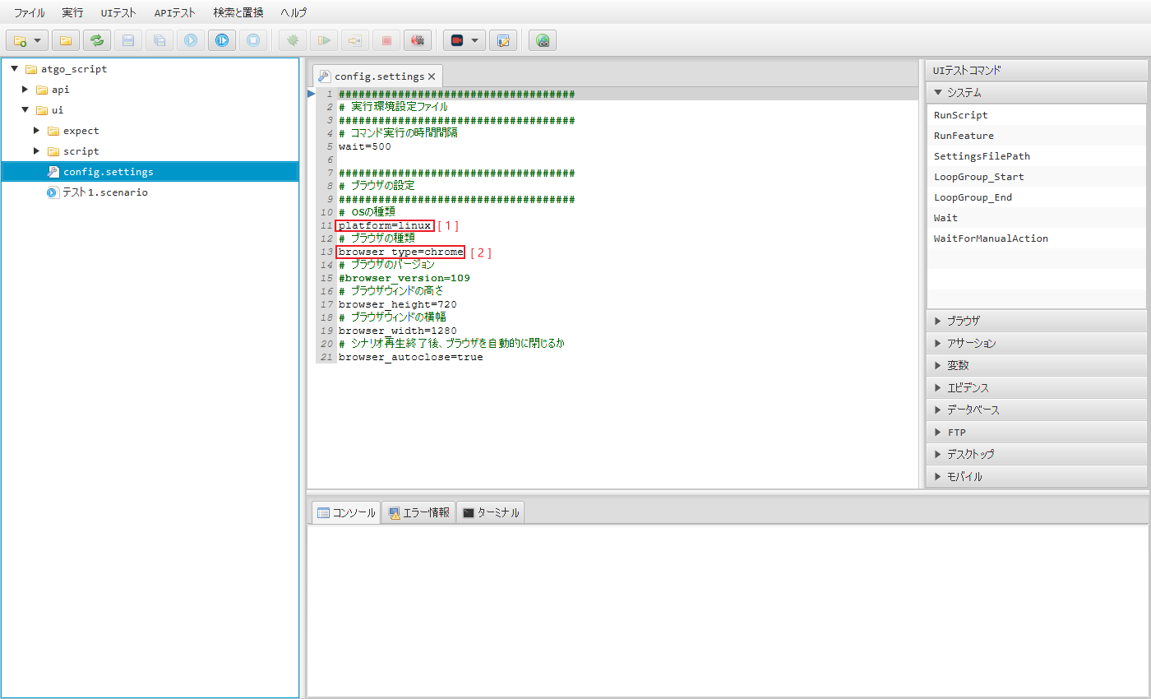Click the red square debug stop icon

pos(386,40)
